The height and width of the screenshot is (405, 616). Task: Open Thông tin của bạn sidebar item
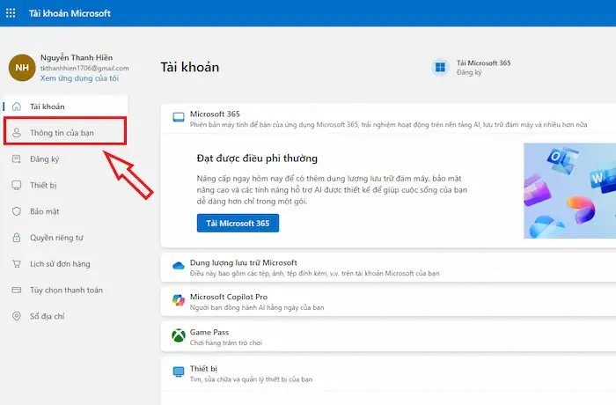click(x=65, y=133)
